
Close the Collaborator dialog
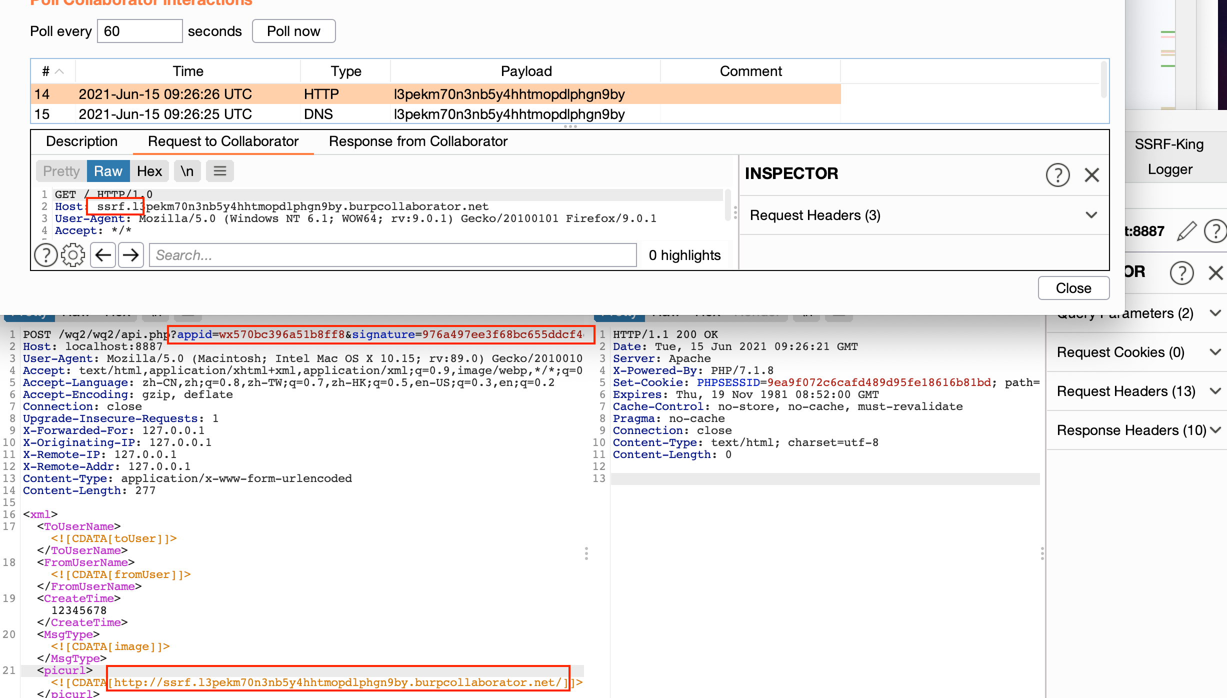click(x=1073, y=288)
